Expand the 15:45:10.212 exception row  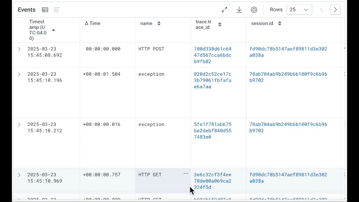click(19, 125)
